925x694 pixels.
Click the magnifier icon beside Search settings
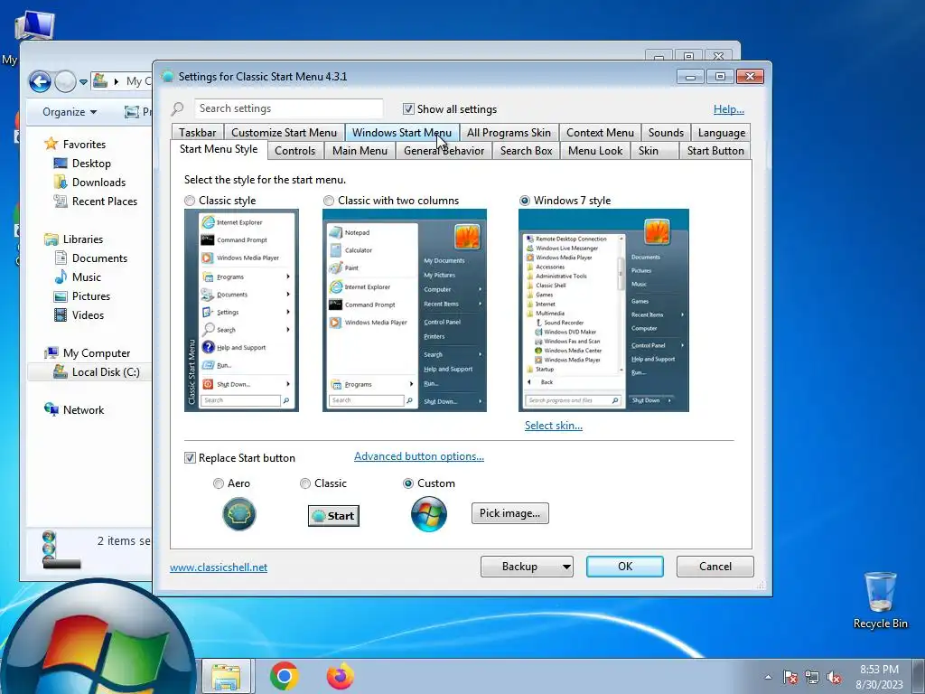(178, 108)
